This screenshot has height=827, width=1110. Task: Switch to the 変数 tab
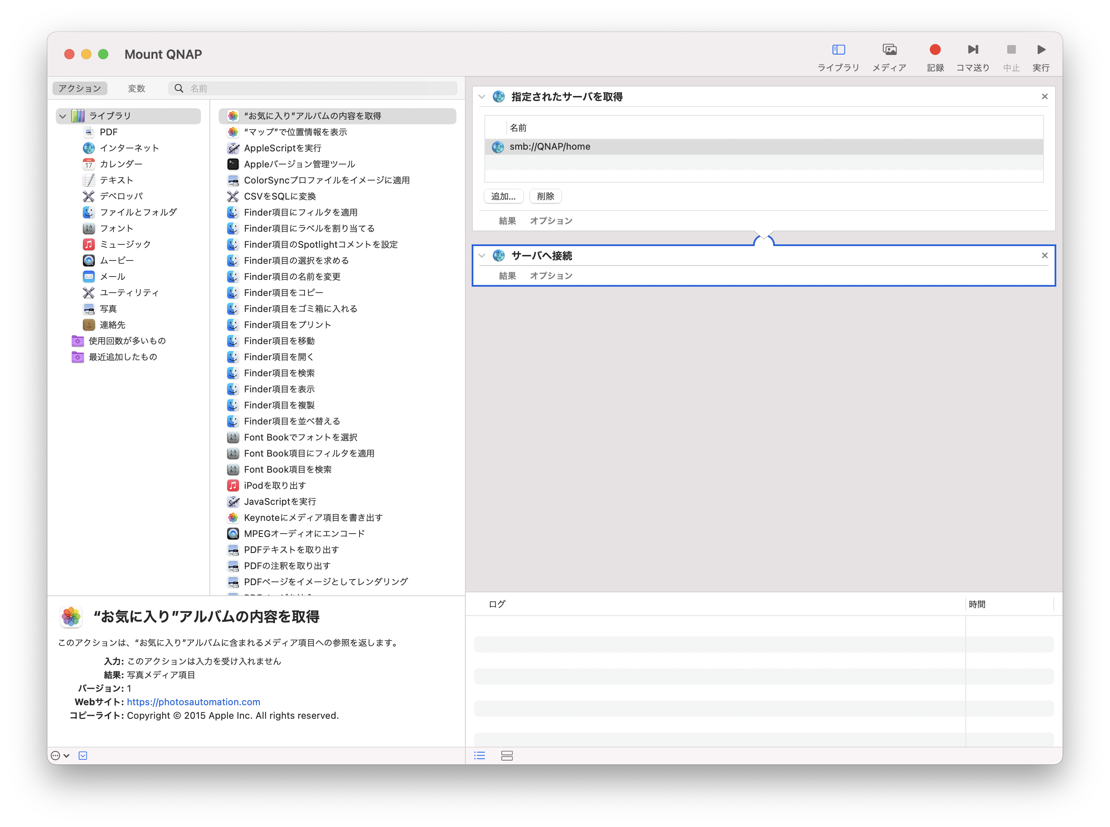(x=136, y=89)
